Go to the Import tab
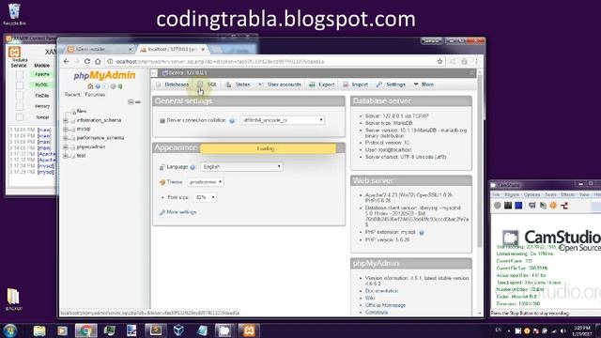 tap(355, 84)
